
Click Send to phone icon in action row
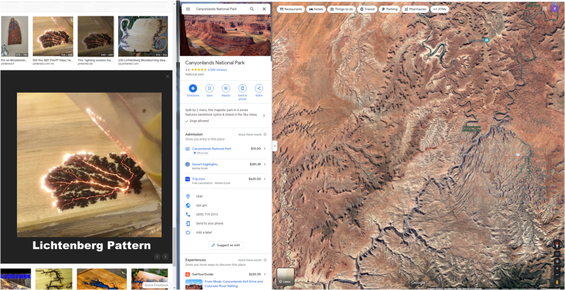pos(242,88)
